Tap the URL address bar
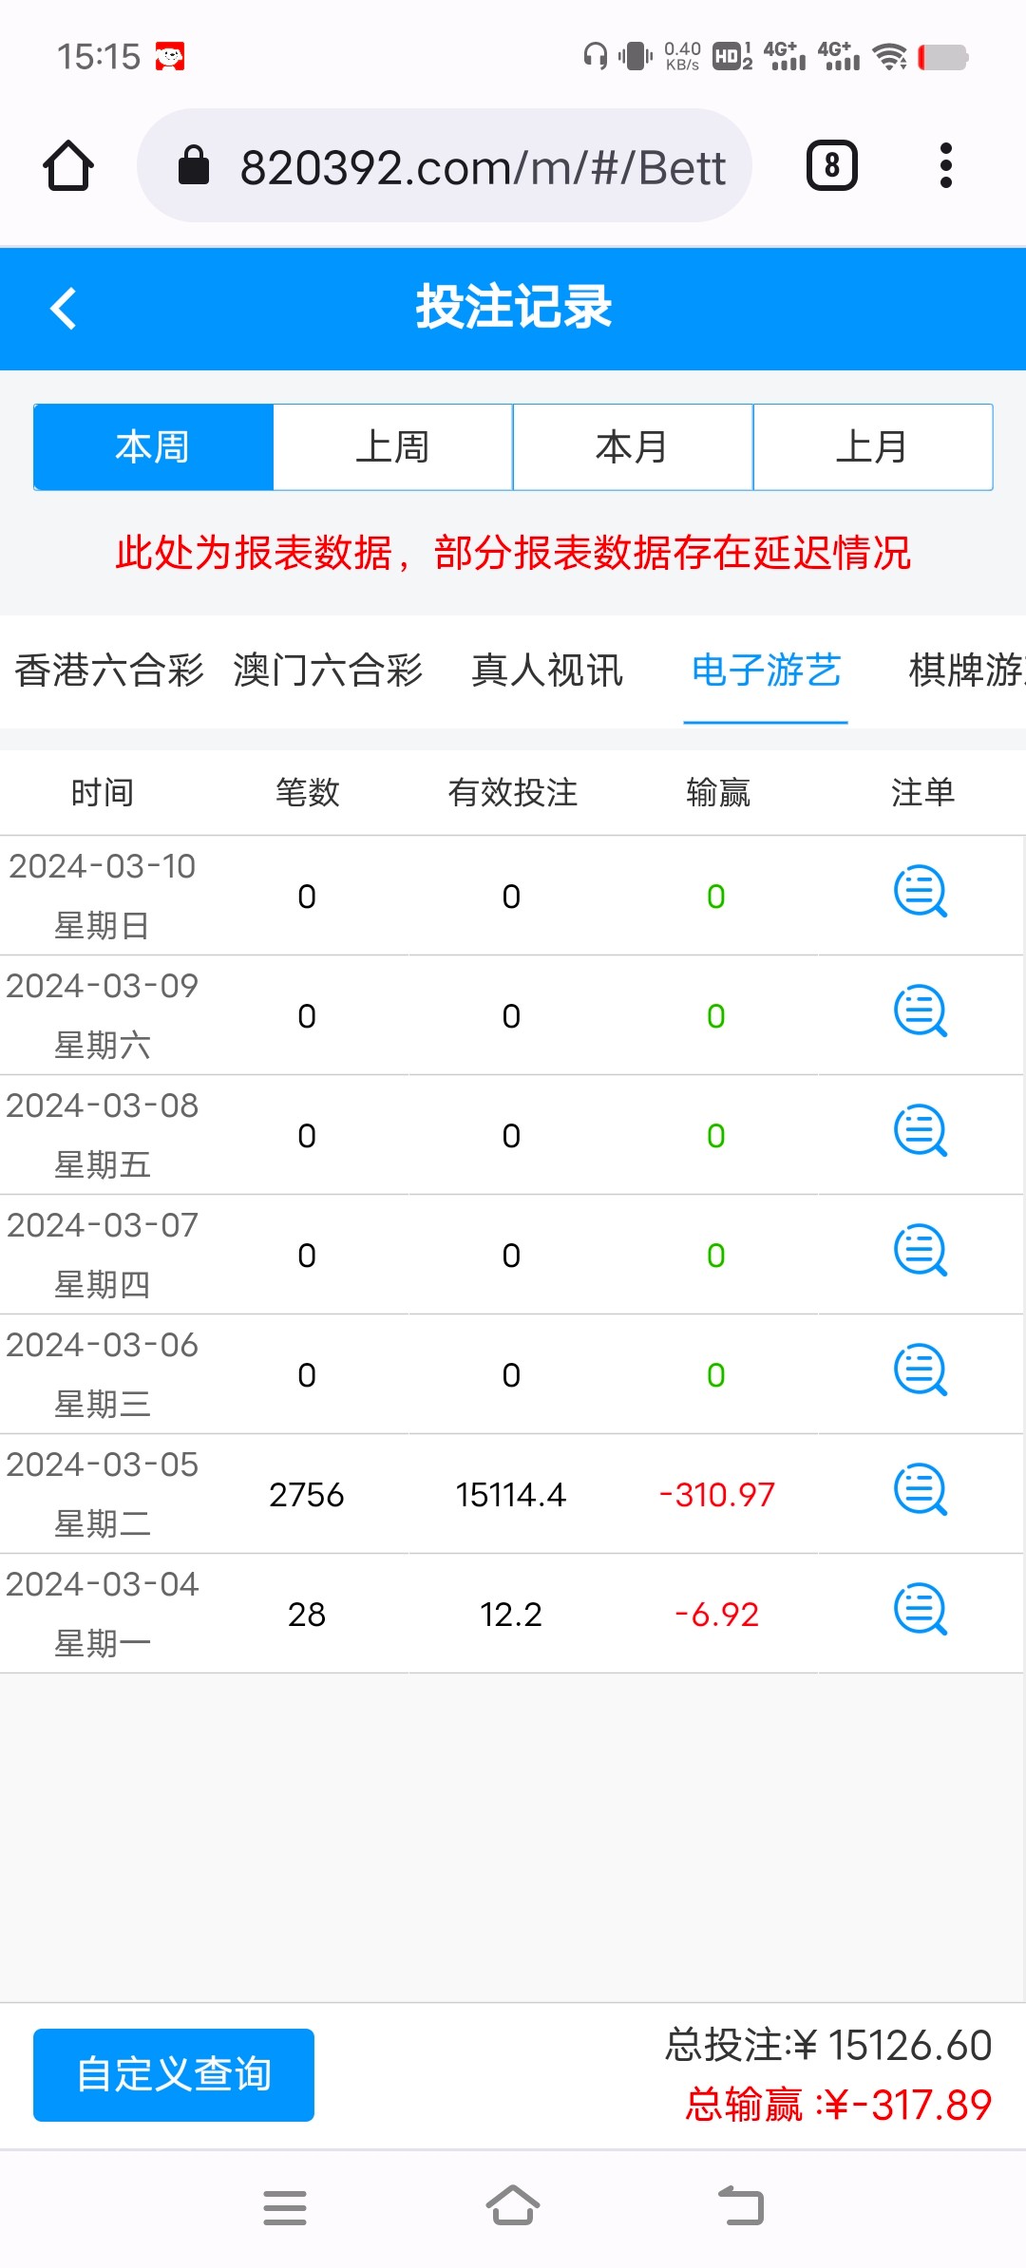Viewport: 1026px width, 2268px height. (445, 166)
